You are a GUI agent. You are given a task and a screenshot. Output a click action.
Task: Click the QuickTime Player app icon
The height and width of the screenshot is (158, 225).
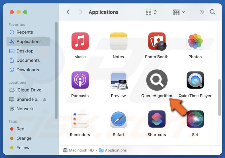click(195, 80)
